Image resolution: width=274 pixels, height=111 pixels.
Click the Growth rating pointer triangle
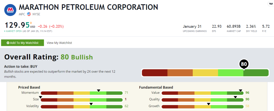point(209,103)
